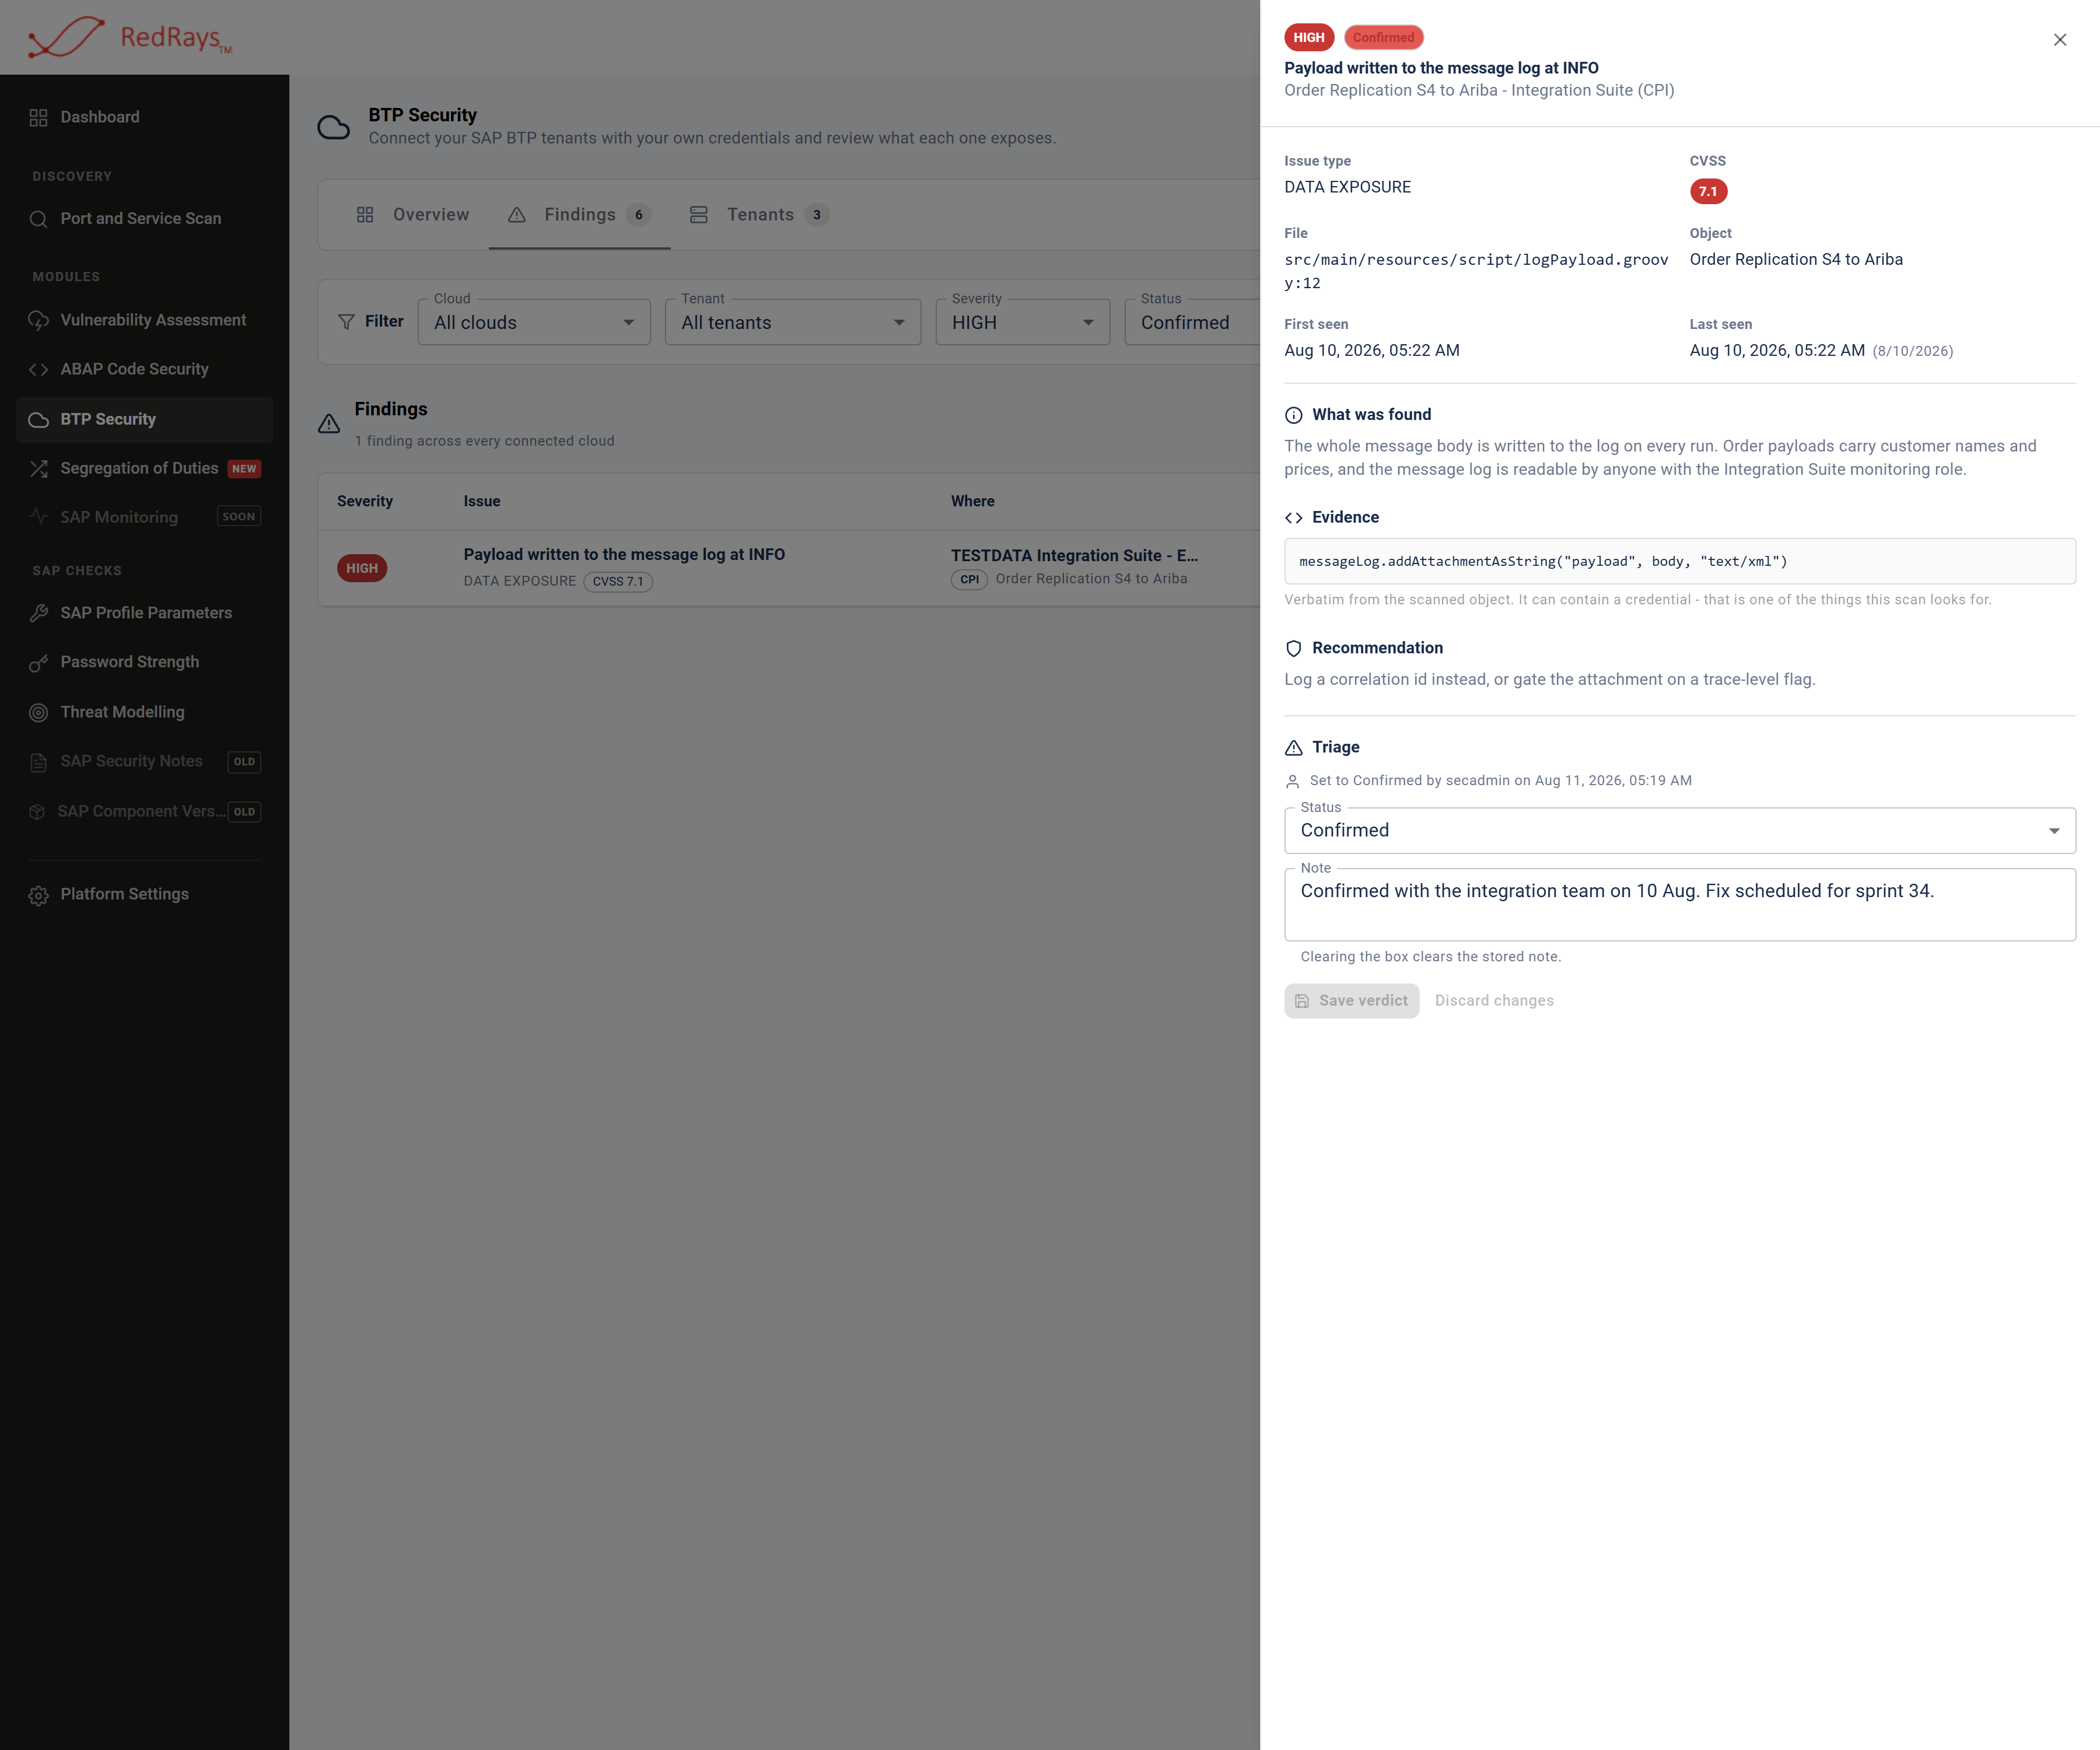Click the Filter funnel icon
Viewport: 2100px width, 1750px height.
click(x=346, y=322)
